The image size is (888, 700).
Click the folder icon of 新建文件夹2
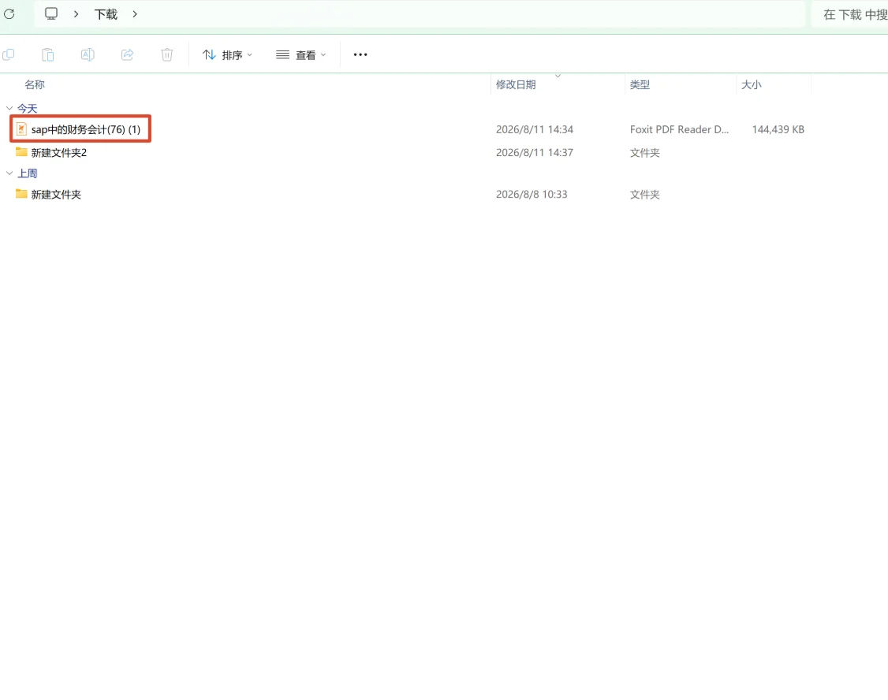coord(21,151)
